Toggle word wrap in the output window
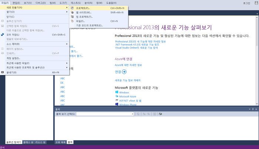 point(160,114)
